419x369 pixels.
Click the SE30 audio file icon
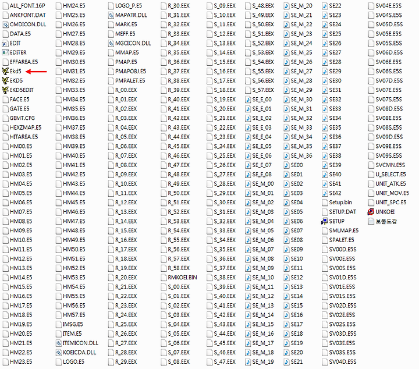pos(325,81)
